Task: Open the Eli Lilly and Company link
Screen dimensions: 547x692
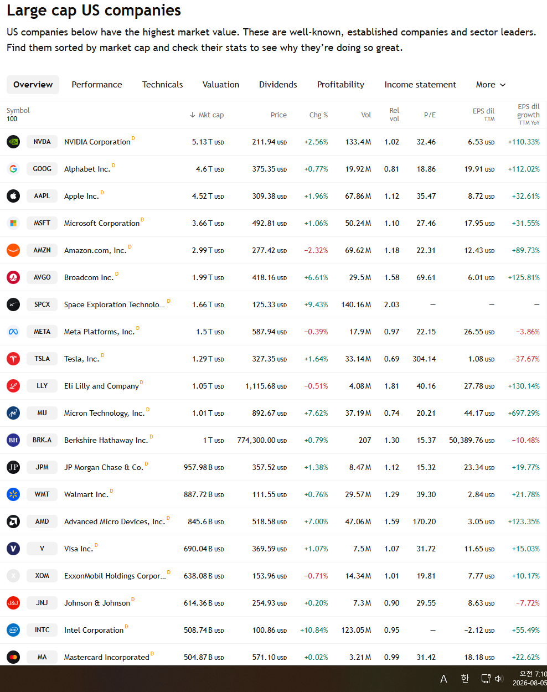Action: (102, 386)
